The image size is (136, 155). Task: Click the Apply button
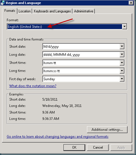pos(121,148)
